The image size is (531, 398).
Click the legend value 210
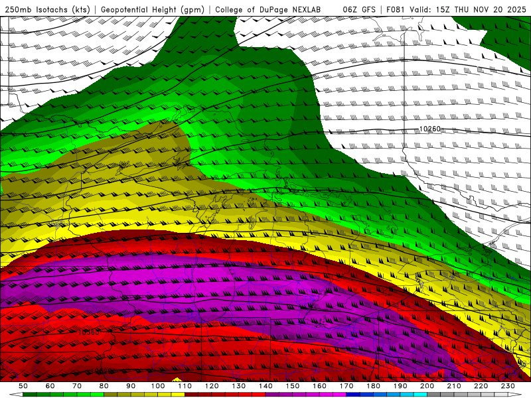(454, 386)
